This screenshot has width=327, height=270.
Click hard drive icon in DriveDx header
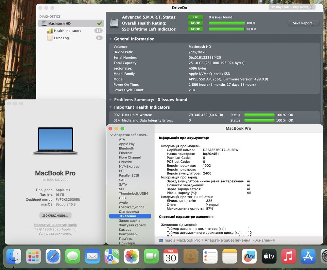[114, 23]
